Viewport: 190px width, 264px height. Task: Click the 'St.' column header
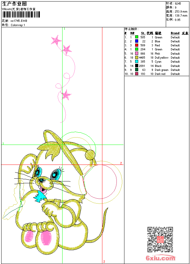pyautogui.click(x=143, y=33)
